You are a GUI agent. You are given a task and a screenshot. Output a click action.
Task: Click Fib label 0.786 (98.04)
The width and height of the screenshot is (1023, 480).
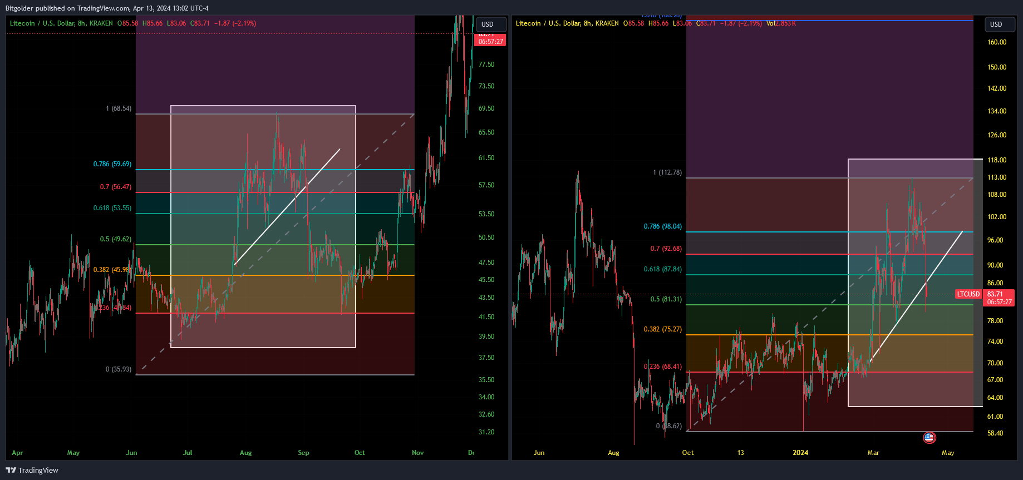[662, 226]
